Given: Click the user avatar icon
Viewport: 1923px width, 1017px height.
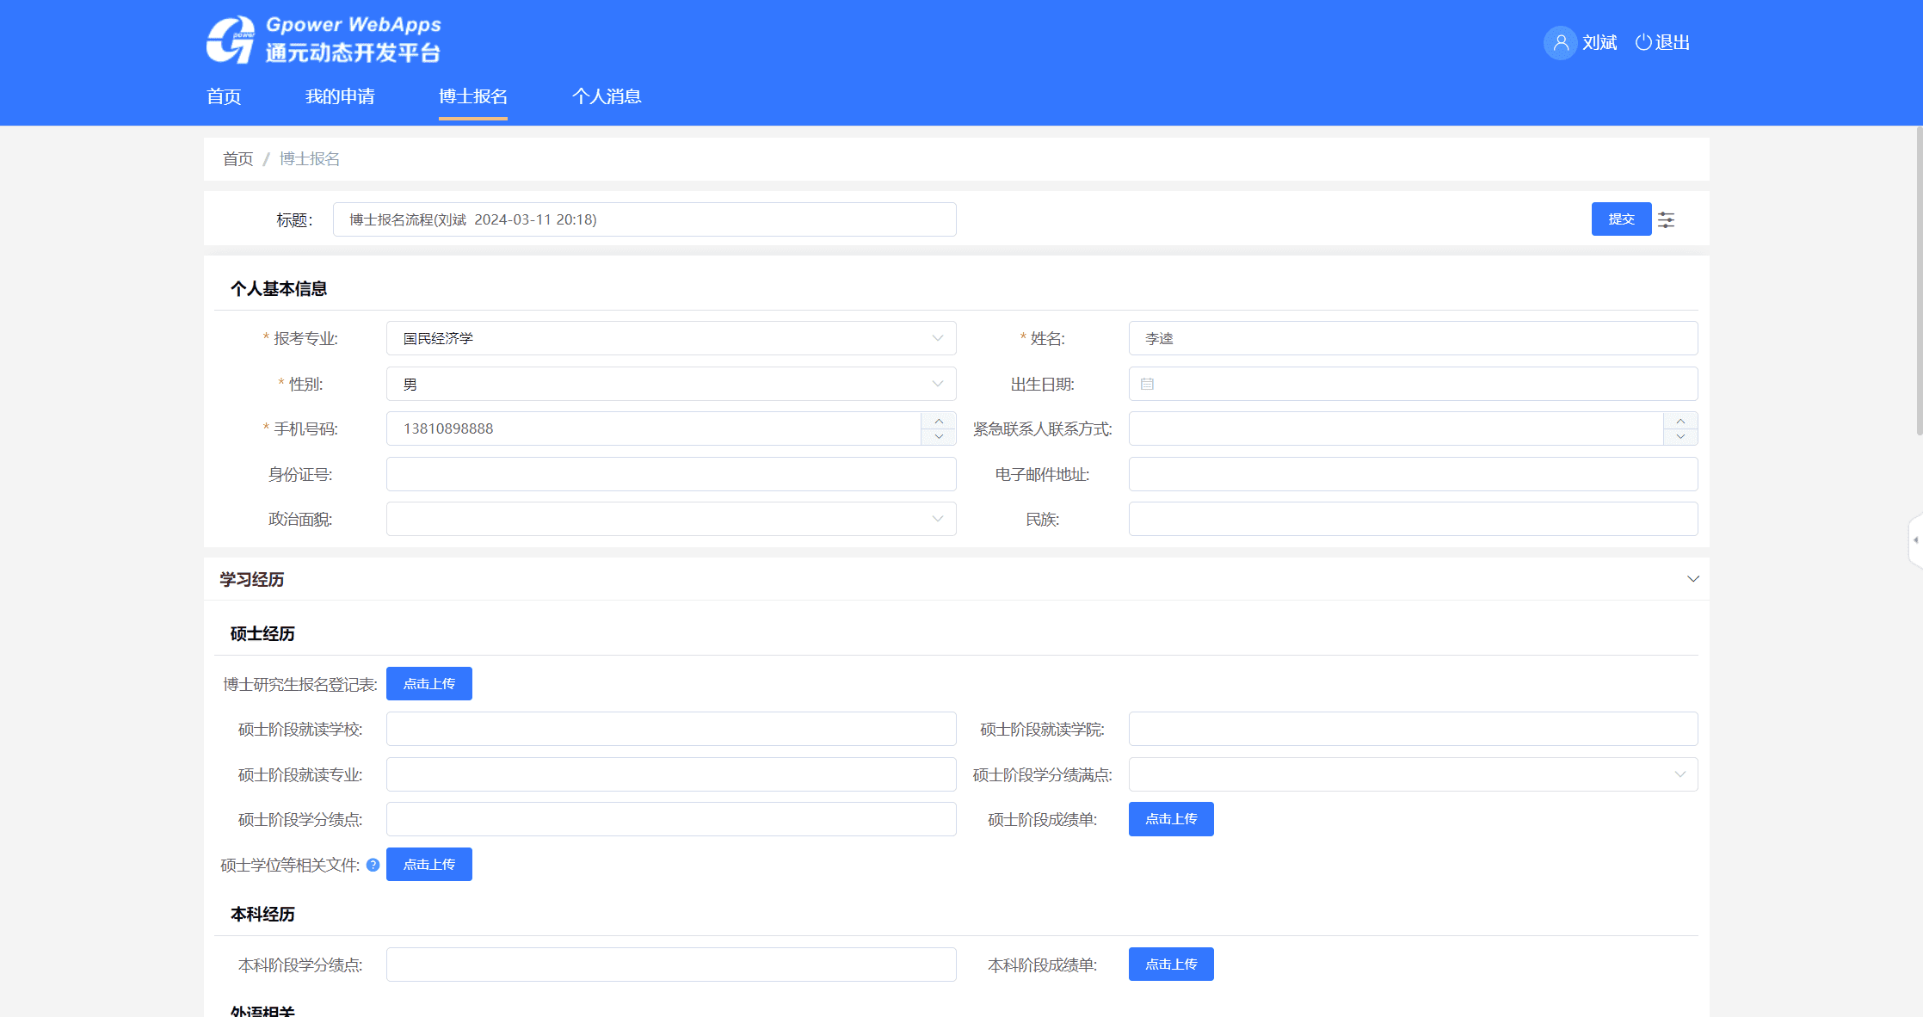Looking at the screenshot, I should click(1559, 42).
